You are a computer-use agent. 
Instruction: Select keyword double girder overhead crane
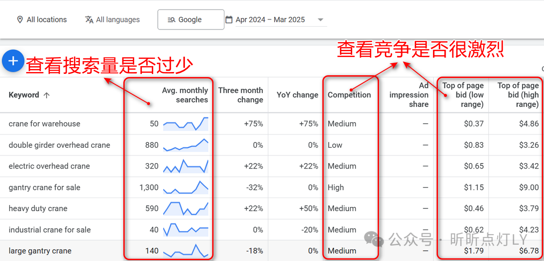pos(59,145)
